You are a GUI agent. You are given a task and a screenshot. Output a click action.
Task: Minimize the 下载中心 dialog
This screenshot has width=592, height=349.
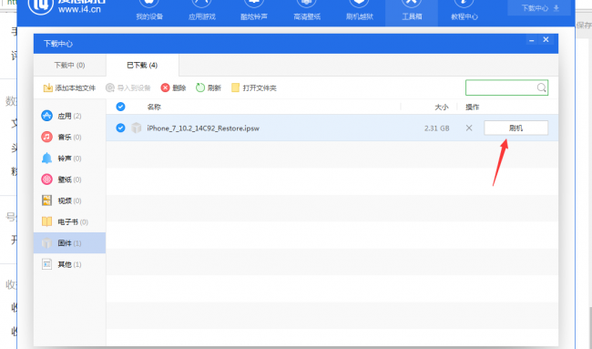pos(532,40)
